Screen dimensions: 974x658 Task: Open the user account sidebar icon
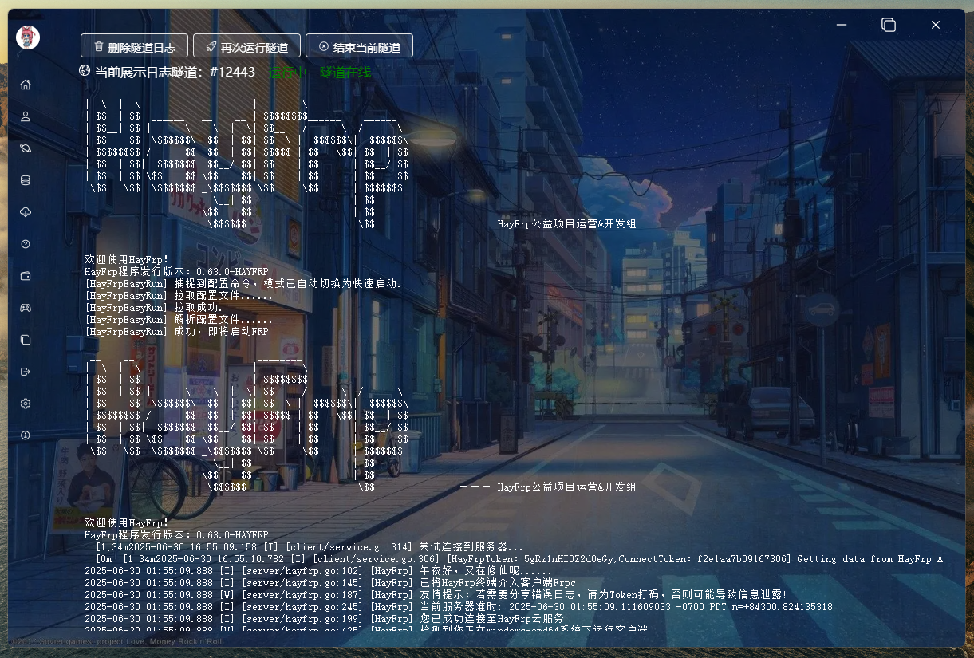(26, 116)
